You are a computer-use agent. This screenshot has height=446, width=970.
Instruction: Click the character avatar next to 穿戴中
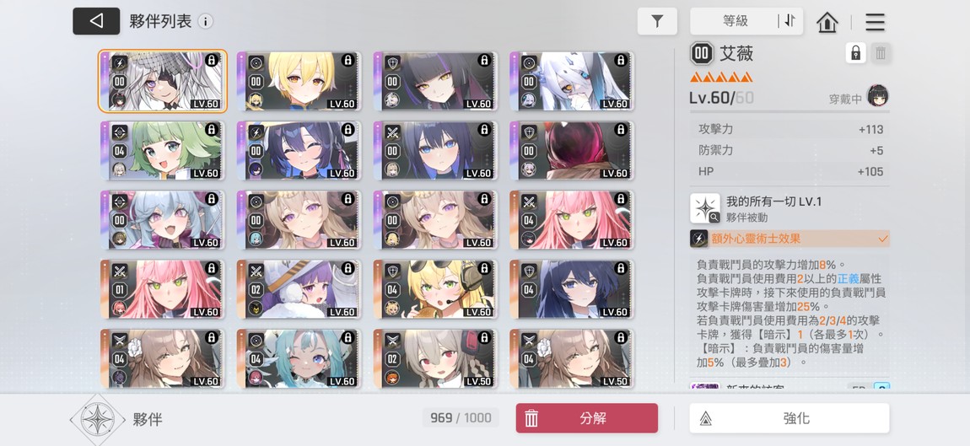(x=877, y=96)
